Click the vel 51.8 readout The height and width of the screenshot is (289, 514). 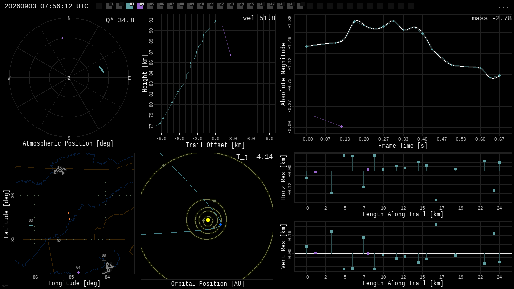point(259,18)
